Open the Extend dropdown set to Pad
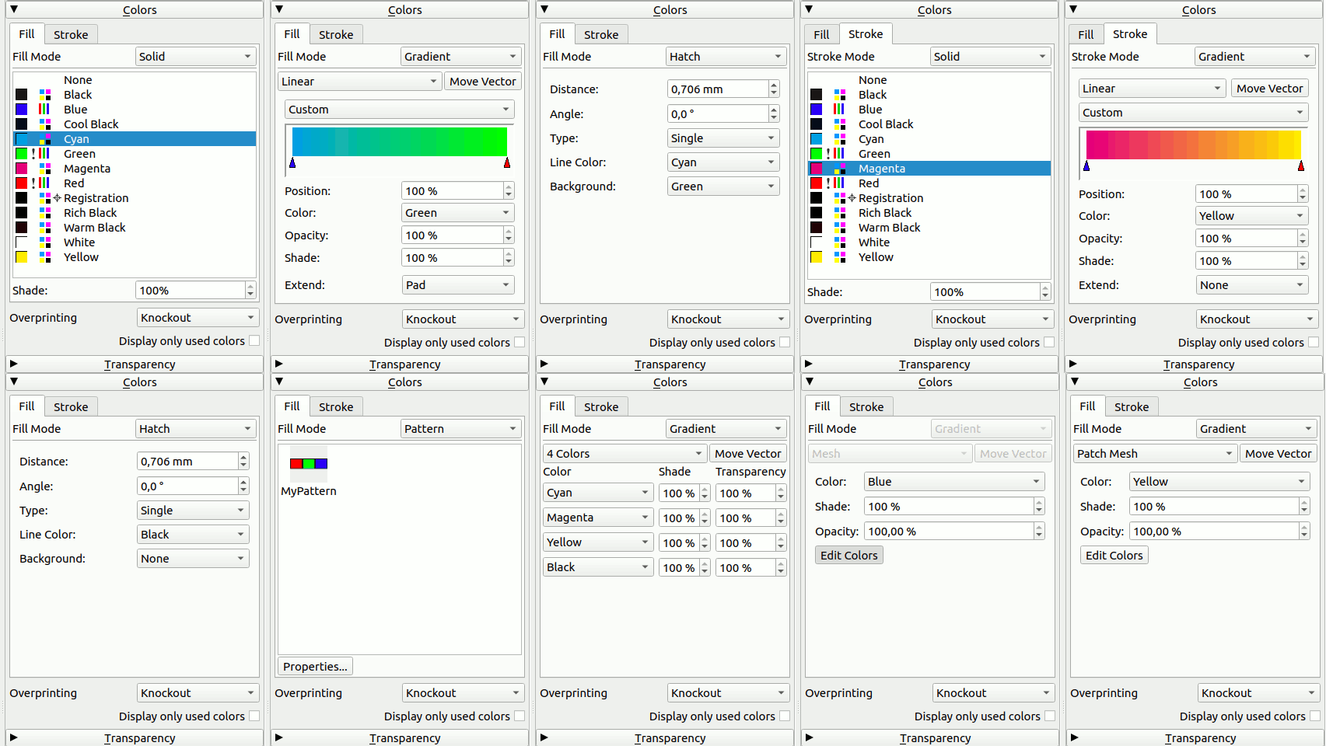The height and width of the screenshot is (746, 1326). [x=457, y=285]
